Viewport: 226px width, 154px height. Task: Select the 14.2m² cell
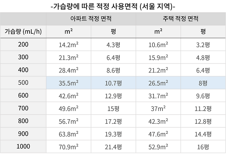(69, 44)
